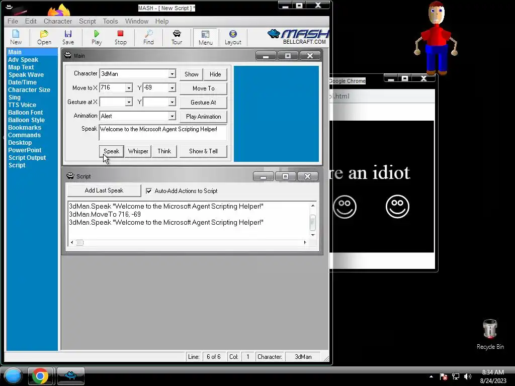The image size is (515, 386).
Task: Click the Gesture At button
Action: click(203, 103)
